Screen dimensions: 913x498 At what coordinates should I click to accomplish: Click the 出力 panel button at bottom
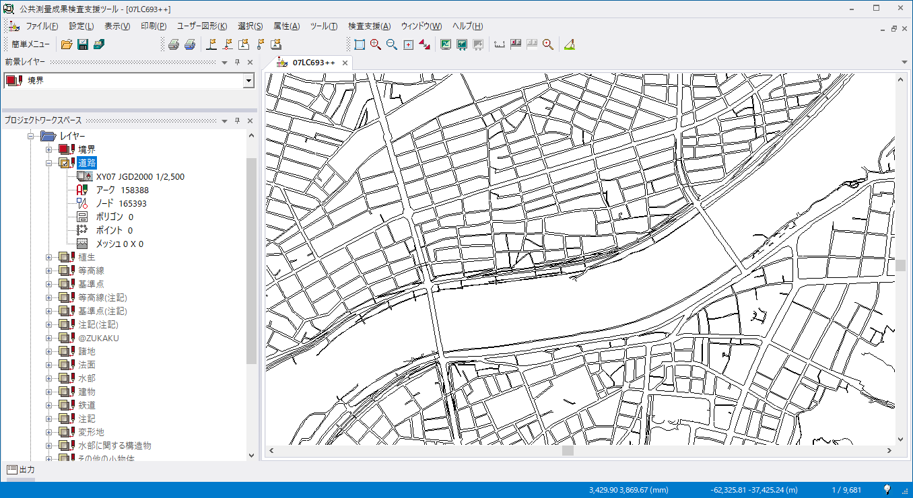21,469
